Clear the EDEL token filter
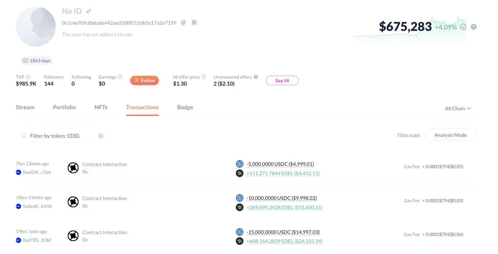 point(101,136)
